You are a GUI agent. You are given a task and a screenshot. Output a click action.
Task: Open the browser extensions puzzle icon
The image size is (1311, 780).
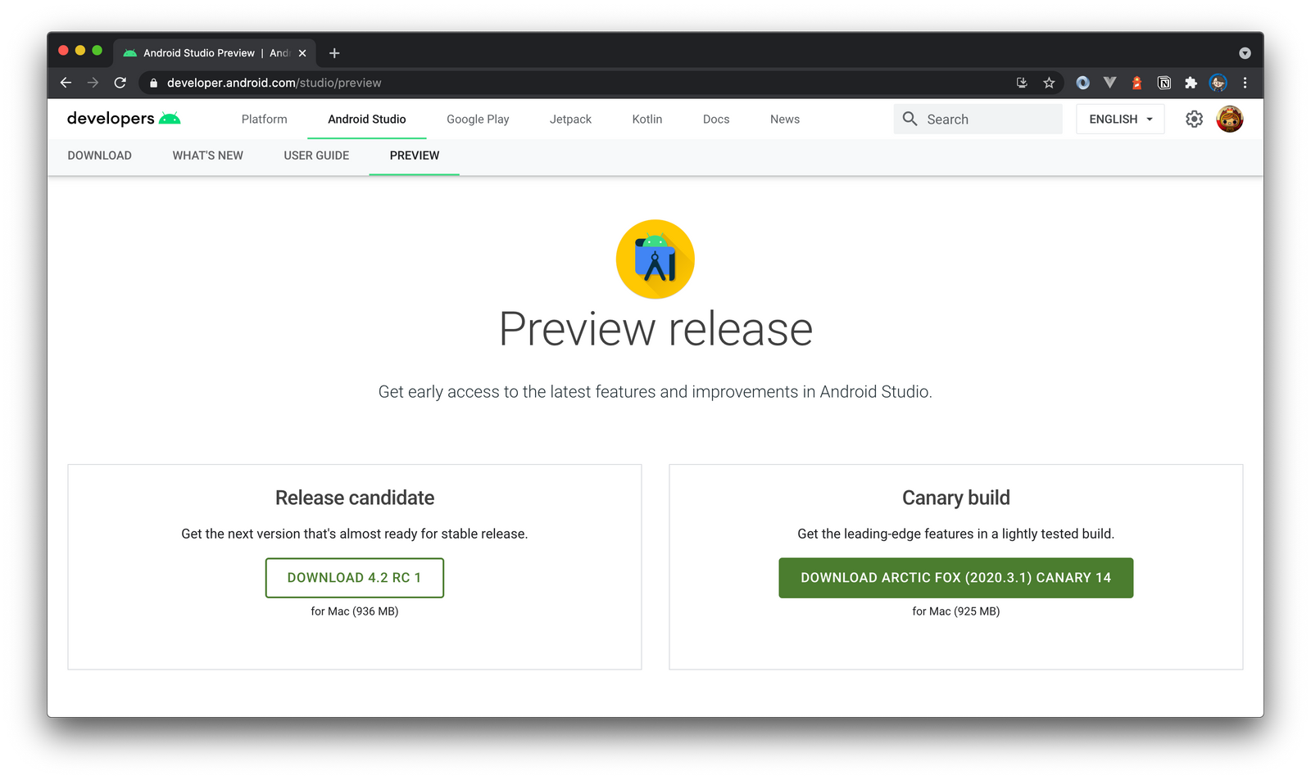coord(1191,83)
